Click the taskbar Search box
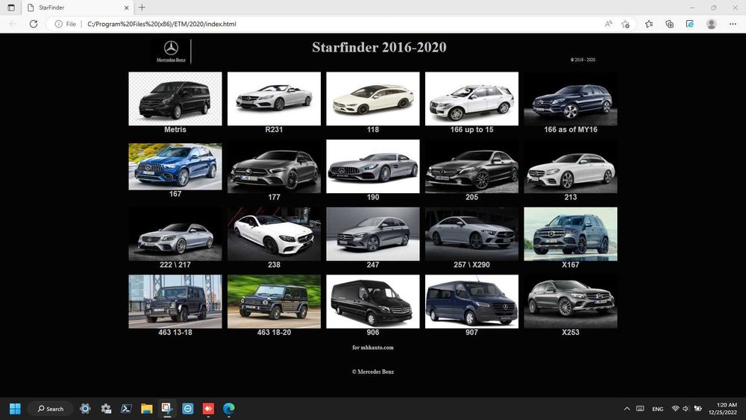The image size is (746, 420). pos(51,409)
